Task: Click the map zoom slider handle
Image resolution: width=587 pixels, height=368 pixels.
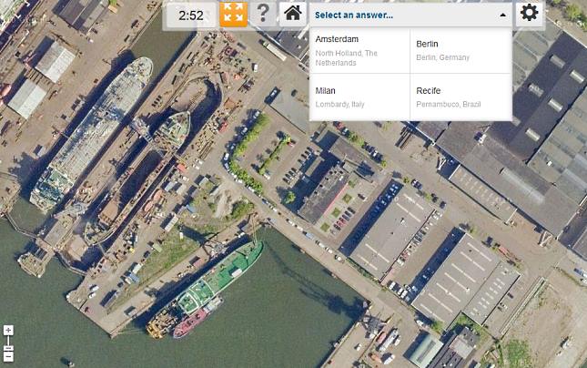Action: coord(8,348)
